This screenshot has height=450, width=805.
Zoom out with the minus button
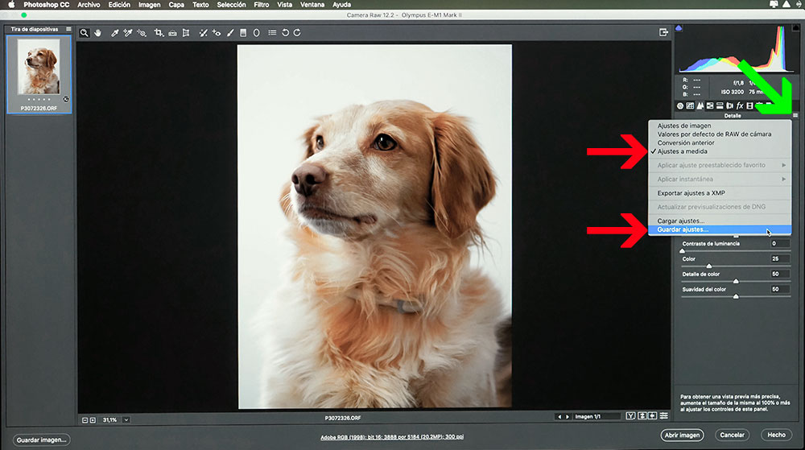85,420
